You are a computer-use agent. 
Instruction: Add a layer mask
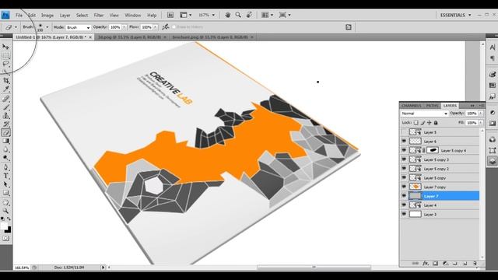(x=436, y=263)
